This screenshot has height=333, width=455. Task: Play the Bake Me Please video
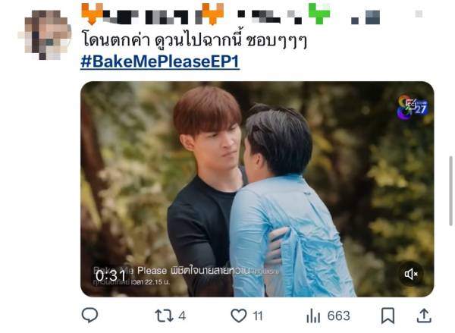click(x=257, y=189)
